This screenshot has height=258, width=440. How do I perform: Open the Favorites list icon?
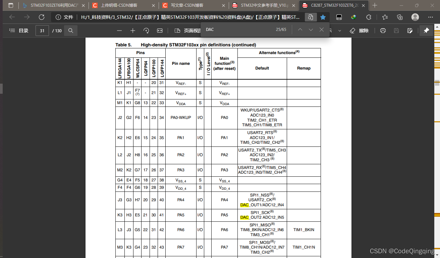[x=385, y=17]
